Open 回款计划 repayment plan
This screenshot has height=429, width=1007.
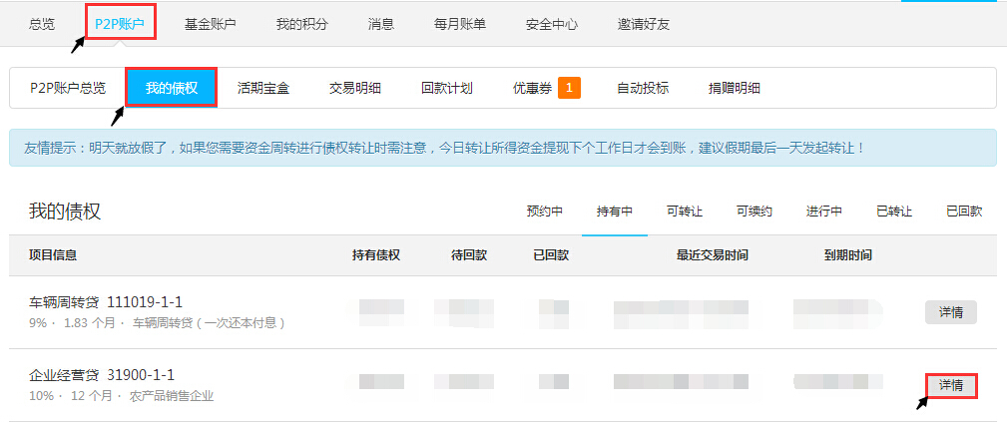pos(446,88)
